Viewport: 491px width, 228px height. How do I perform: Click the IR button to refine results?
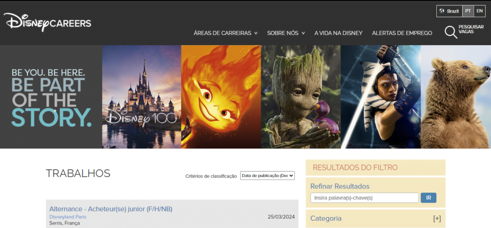pos(428,198)
